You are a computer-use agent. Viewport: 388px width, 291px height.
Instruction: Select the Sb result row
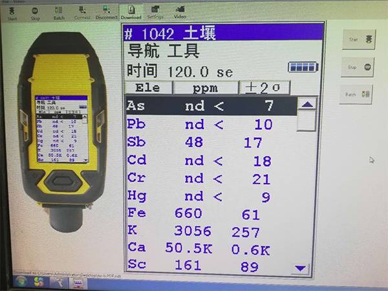[211, 142]
